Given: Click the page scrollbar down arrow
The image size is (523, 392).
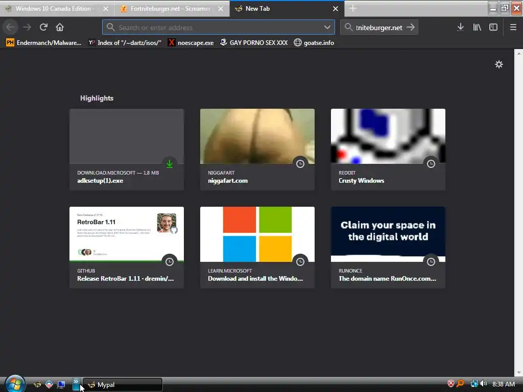Looking at the screenshot, I should (x=519, y=372).
